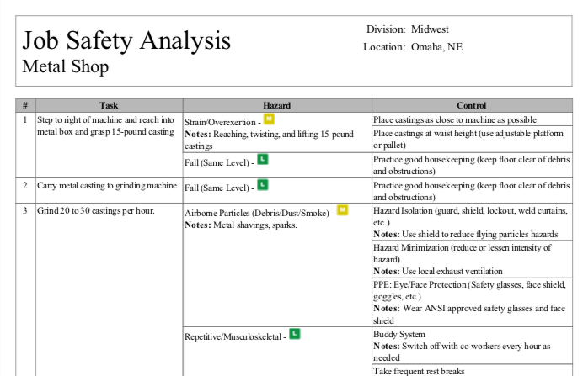This screenshot has height=376, width=583.
Task: Click the Division: Midwest text
Action: [x=408, y=29]
